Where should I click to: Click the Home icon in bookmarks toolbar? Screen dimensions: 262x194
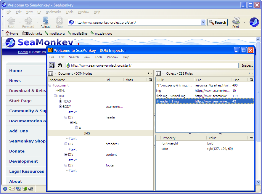[12, 33]
